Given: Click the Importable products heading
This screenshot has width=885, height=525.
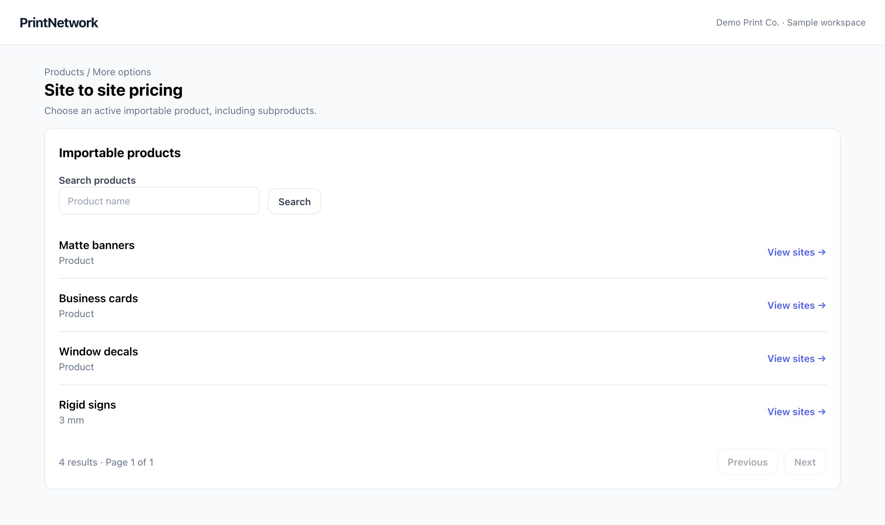Looking at the screenshot, I should coord(120,153).
